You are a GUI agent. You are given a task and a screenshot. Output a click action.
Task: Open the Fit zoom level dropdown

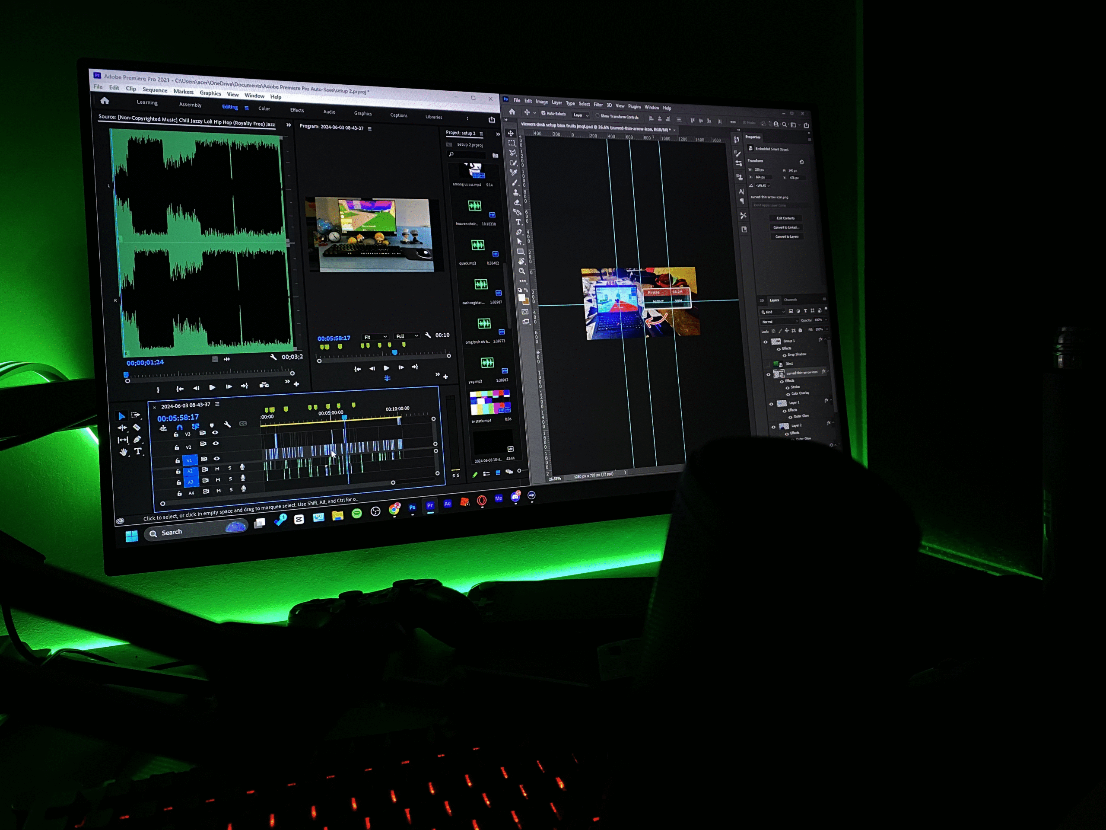pyautogui.click(x=375, y=337)
